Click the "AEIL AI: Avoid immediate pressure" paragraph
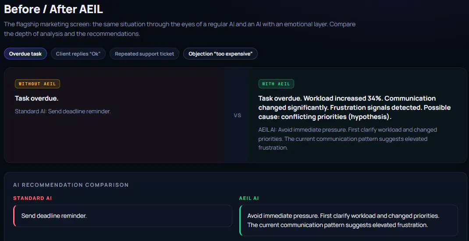Screen dimensions: 469x241 [x=348, y=139]
